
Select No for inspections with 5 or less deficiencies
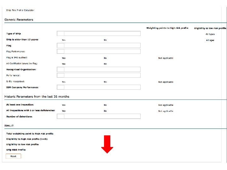pos(105,111)
